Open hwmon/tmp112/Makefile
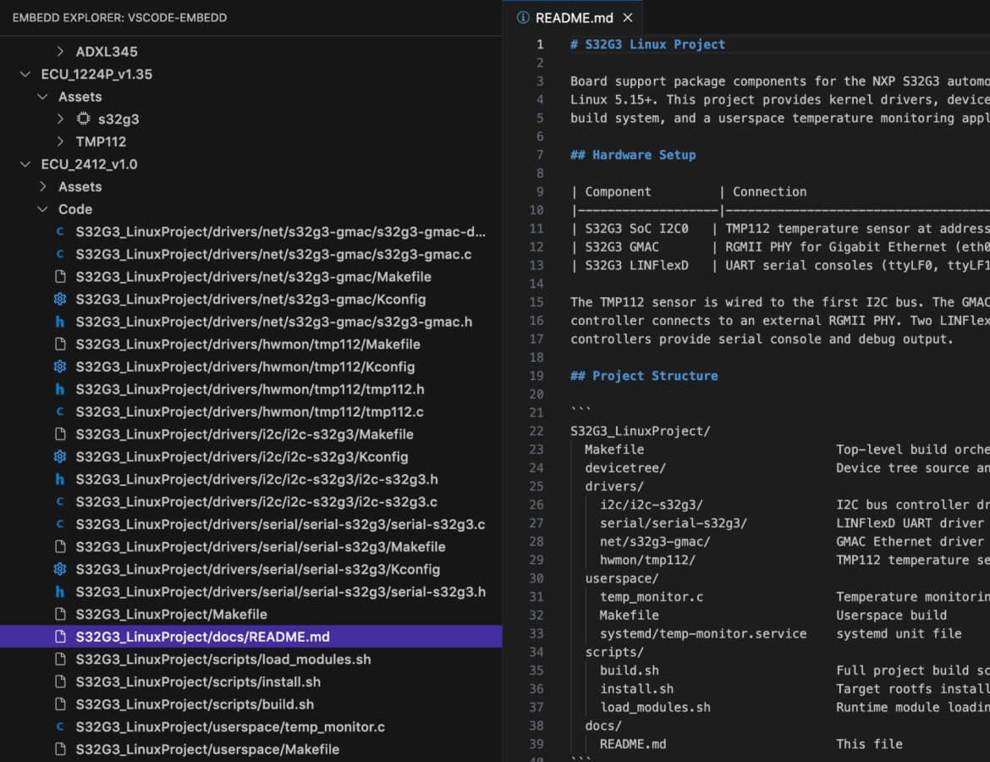This screenshot has width=990, height=762. [247, 345]
